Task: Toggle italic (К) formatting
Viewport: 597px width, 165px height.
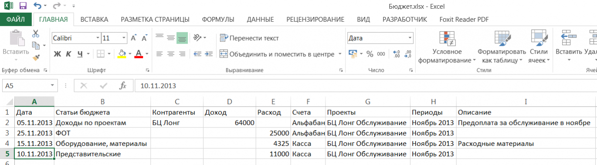Action: point(68,54)
